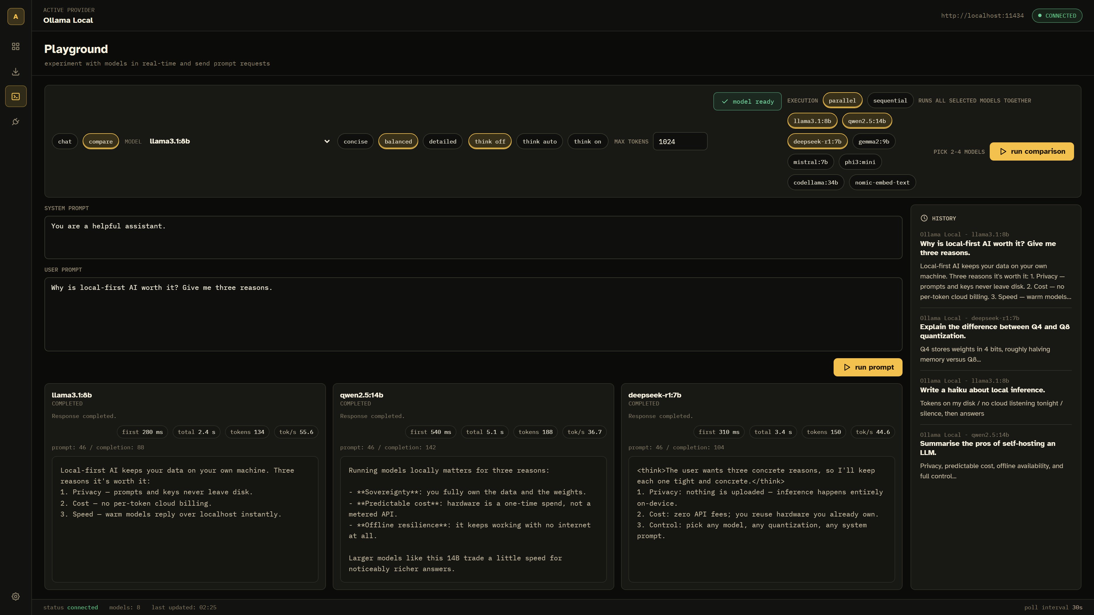Click the deepseek-r1:7b result card title
The width and height of the screenshot is (1094, 615).
(654, 395)
